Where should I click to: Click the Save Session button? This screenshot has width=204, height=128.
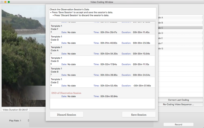pos(139,115)
